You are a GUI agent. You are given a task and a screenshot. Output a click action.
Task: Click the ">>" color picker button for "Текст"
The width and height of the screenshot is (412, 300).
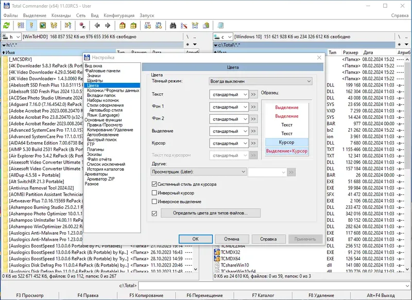(253, 94)
